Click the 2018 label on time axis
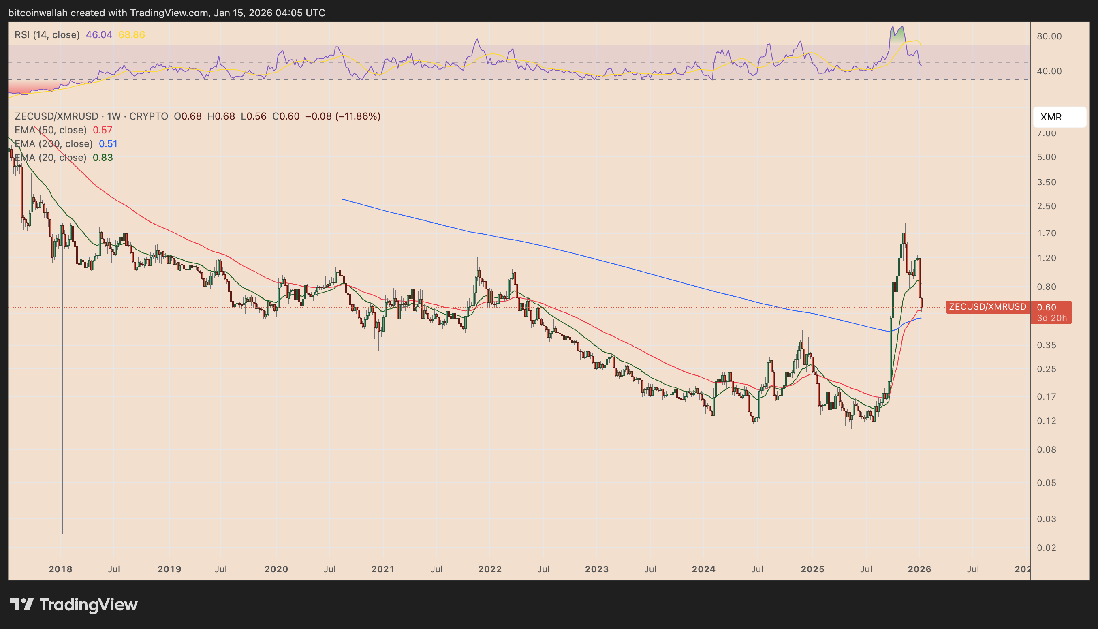1098x629 pixels. click(60, 569)
